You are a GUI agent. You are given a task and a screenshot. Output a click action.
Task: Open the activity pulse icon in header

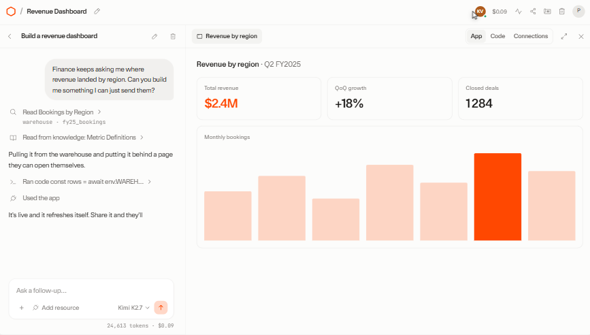click(519, 12)
